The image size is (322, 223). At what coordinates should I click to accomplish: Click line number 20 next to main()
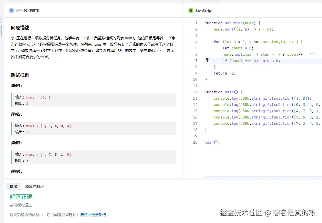pos(195,142)
